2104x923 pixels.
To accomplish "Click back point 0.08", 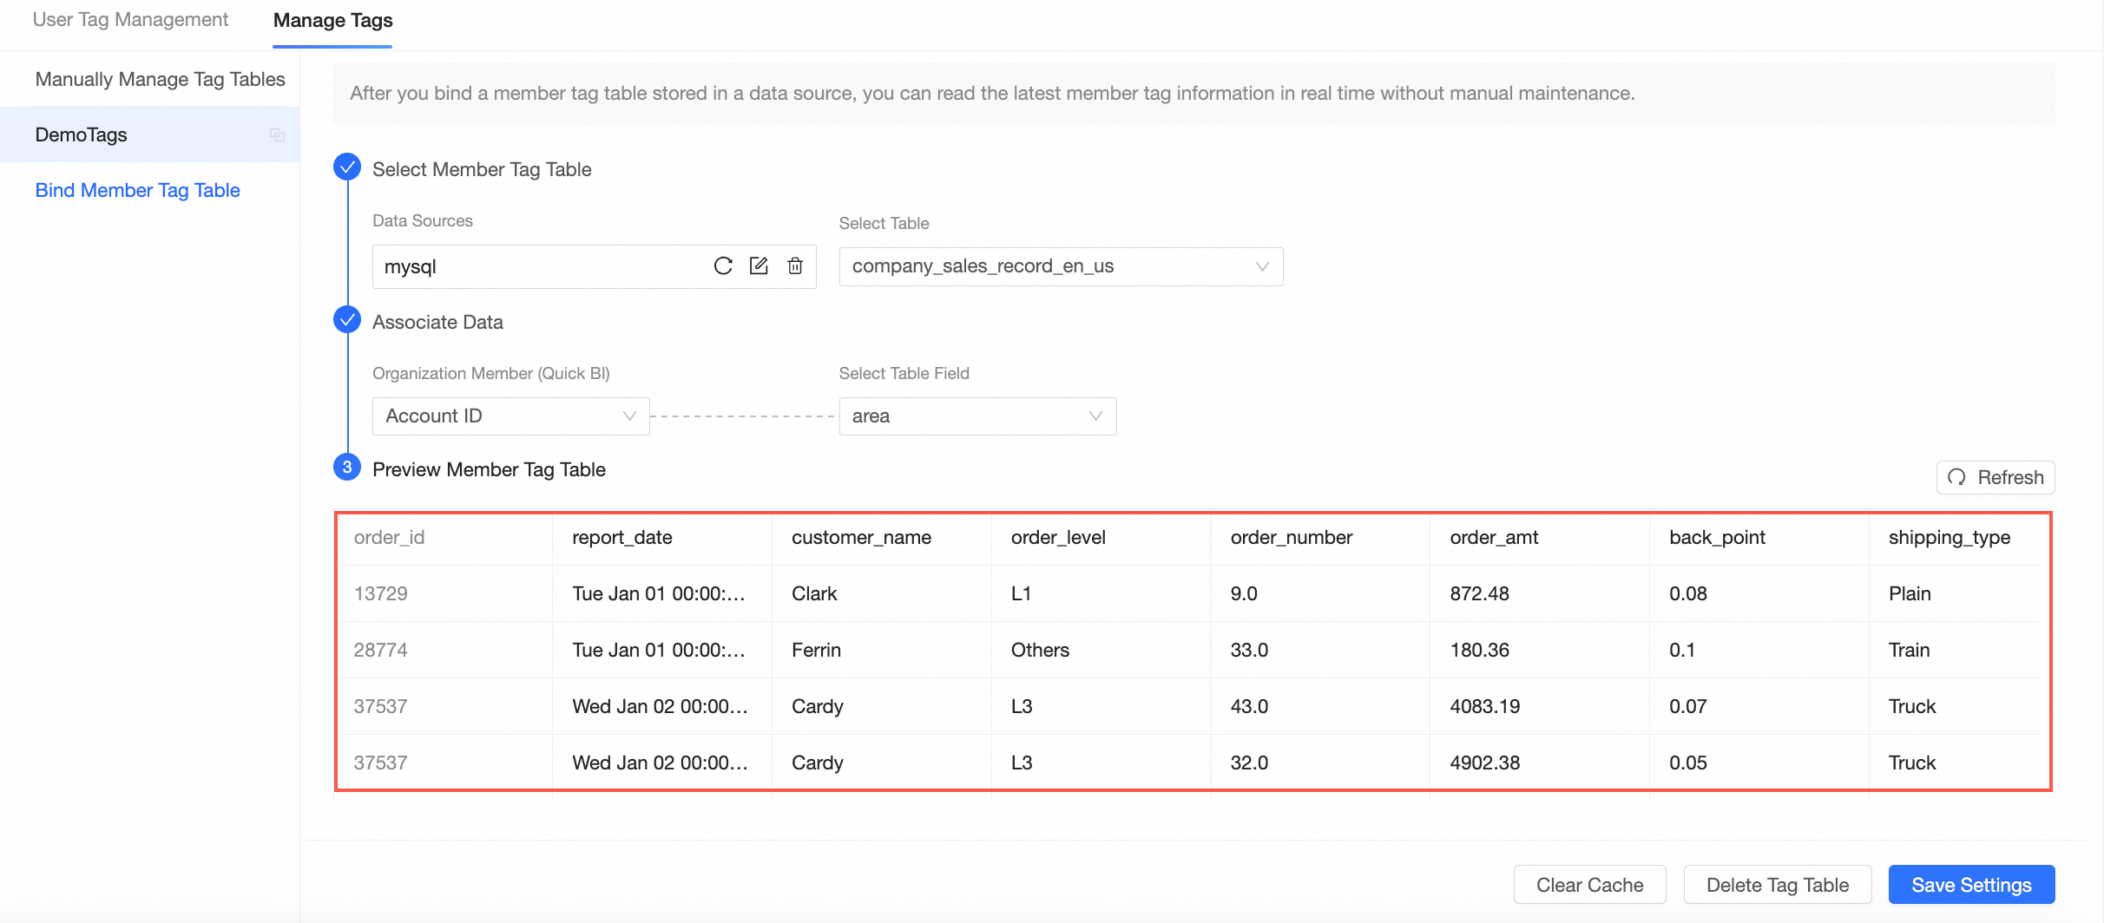I will click(1687, 594).
